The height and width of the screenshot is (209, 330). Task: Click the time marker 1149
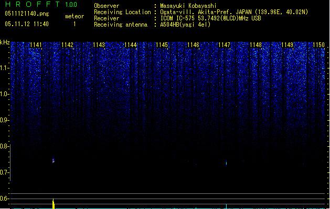click(x=287, y=45)
